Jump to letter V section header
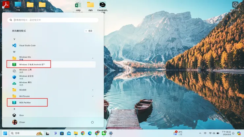This screenshot has height=137, width=244. pos(14,39)
